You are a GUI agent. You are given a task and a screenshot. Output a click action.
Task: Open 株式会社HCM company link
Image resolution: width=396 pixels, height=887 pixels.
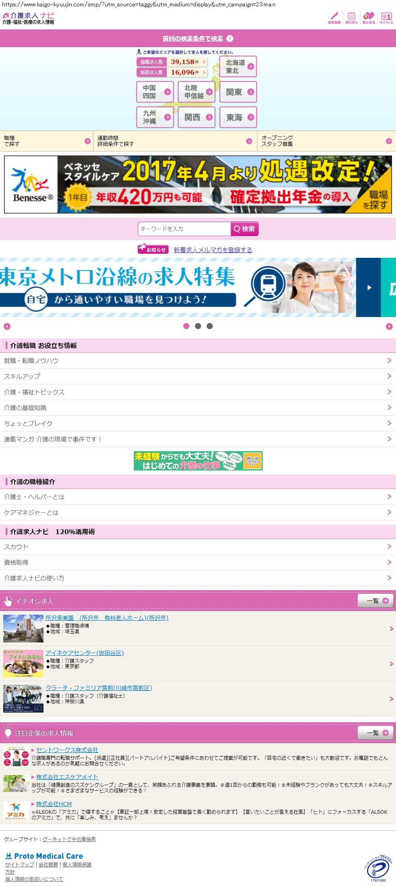click(x=54, y=804)
